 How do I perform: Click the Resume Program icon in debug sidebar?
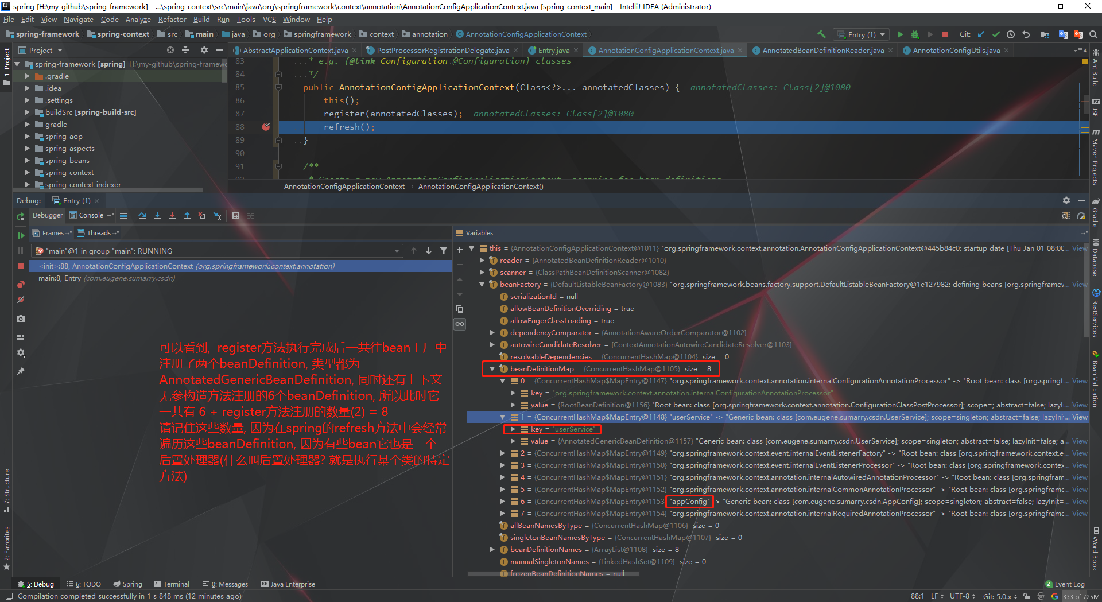[x=21, y=235]
